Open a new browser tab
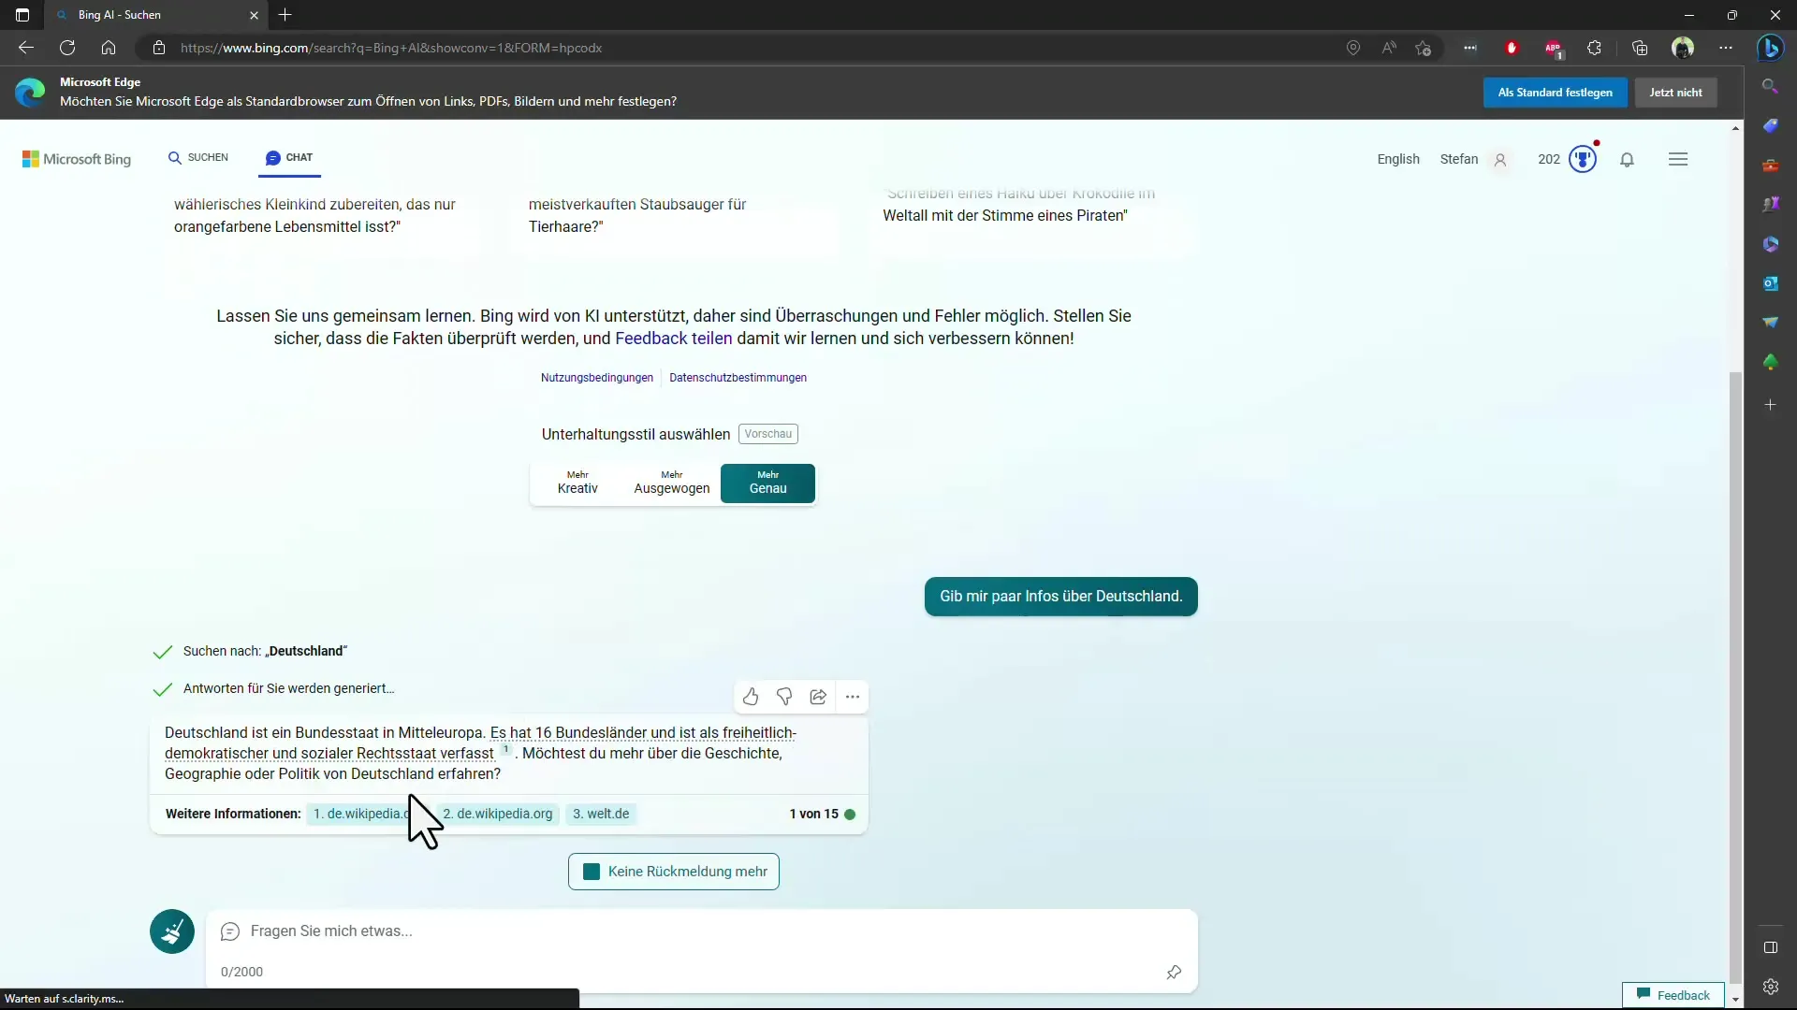The width and height of the screenshot is (1797, 1010). click(x=285, y=15)
